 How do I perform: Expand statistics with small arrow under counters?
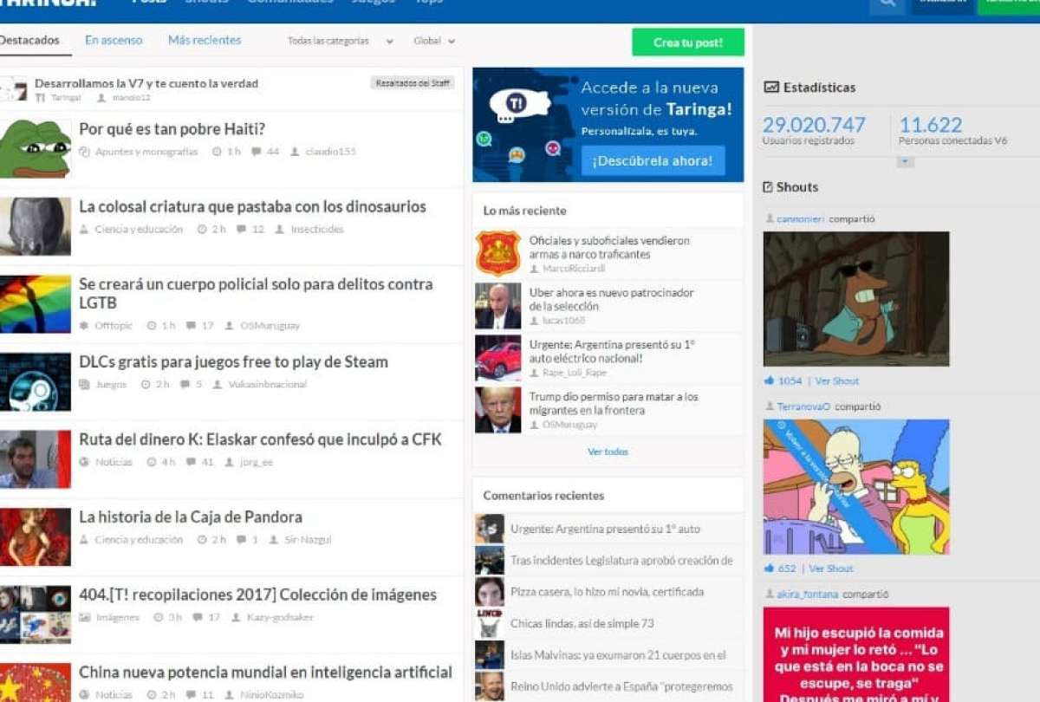click(905, 162)
